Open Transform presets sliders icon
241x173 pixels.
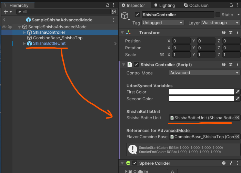pos(231,32)
